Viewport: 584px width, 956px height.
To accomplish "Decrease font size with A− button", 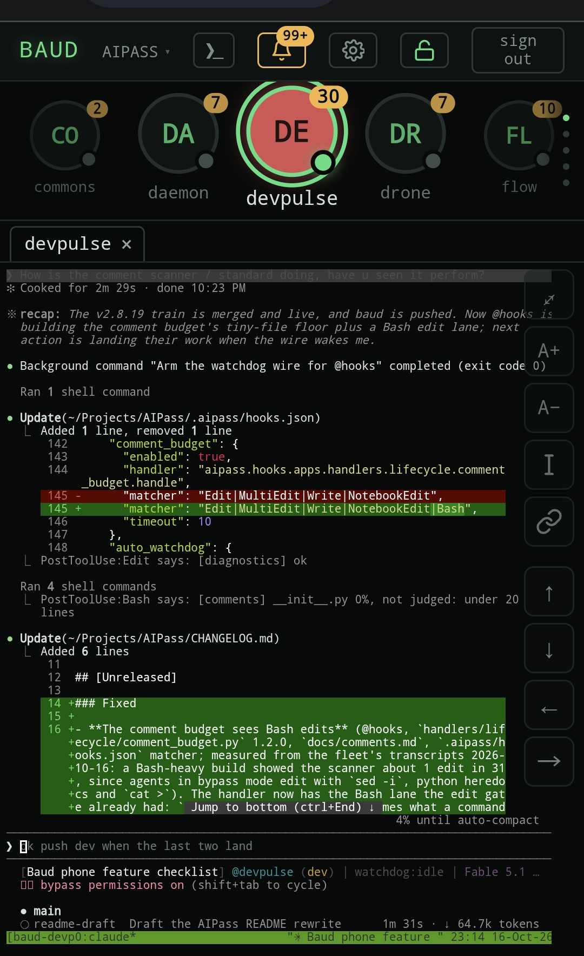I will tap(549, 408).
